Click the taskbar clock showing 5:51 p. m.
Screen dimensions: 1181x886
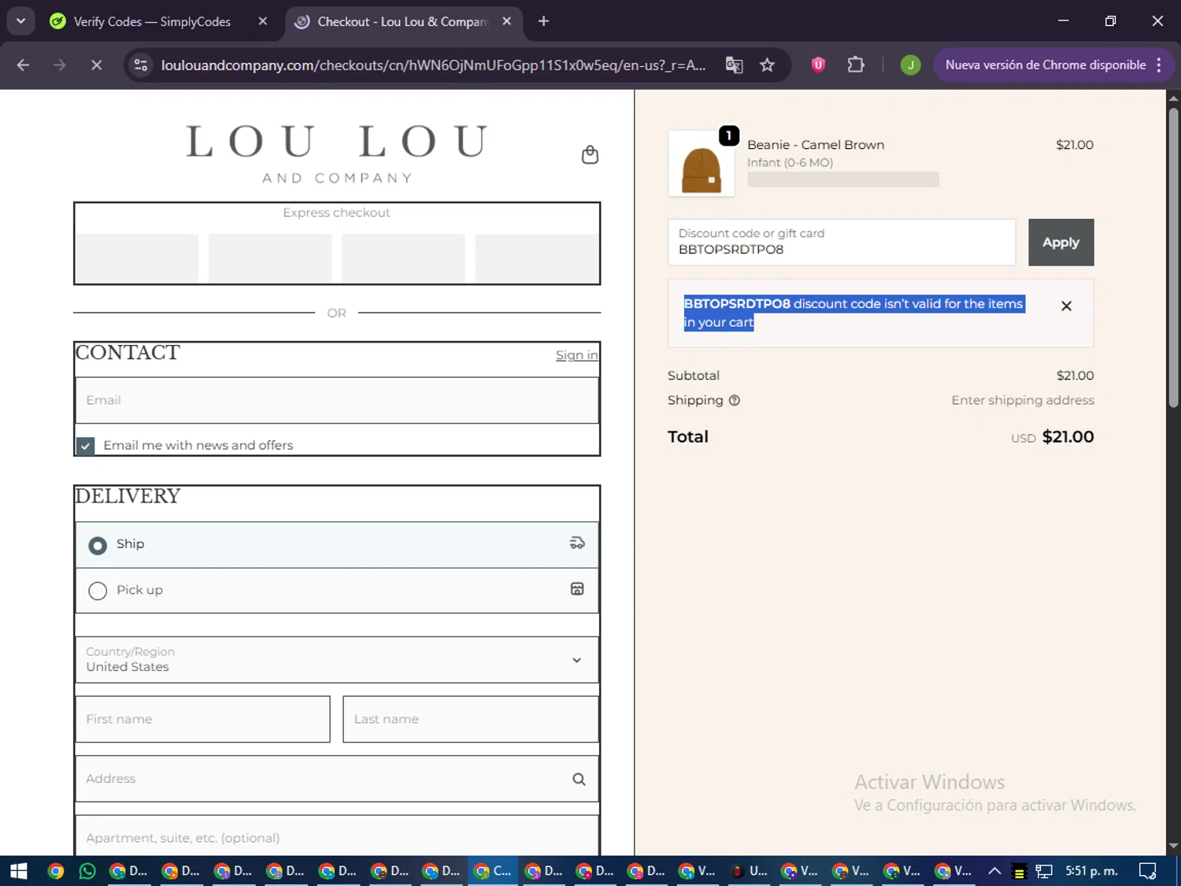point(1091,871)
